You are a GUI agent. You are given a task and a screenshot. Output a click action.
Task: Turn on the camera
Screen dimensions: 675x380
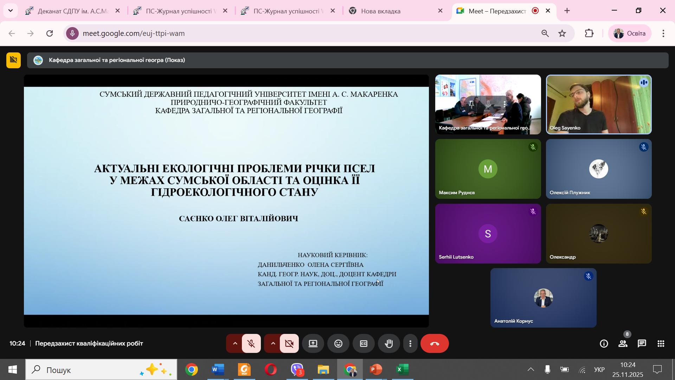[289, 344]
